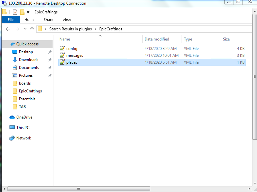Click Remote Desktop Connection title icon

pos(5,3)
